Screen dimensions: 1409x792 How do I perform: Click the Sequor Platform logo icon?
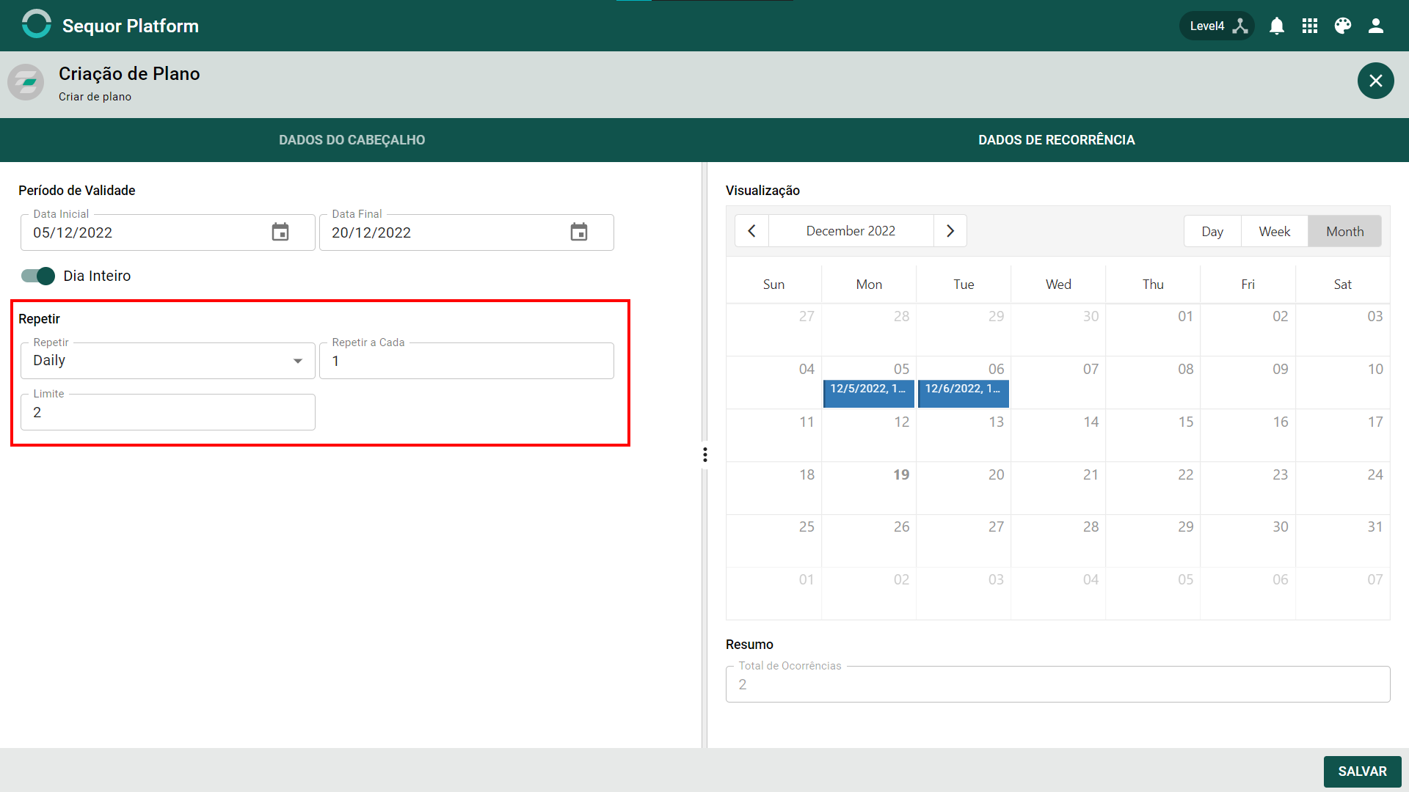point(36,24)
